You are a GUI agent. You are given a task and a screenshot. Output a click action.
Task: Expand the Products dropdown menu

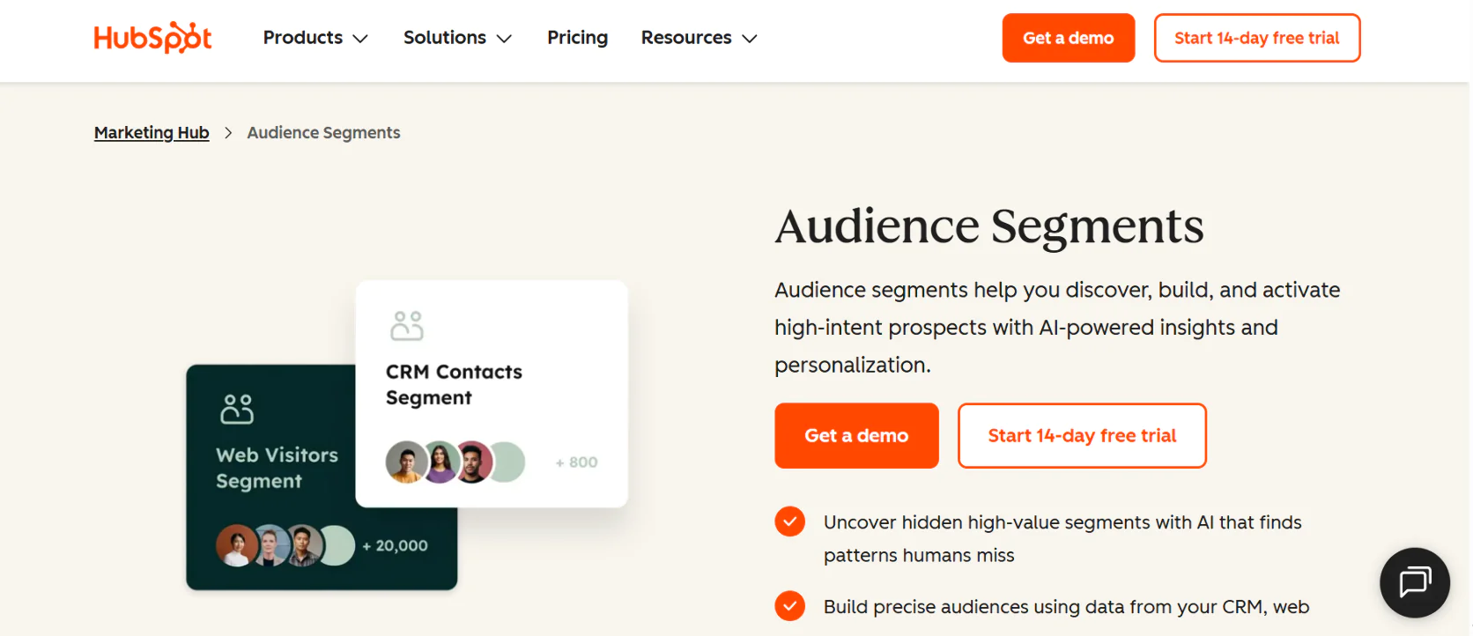pyautogui.click(x=315, y=38)
